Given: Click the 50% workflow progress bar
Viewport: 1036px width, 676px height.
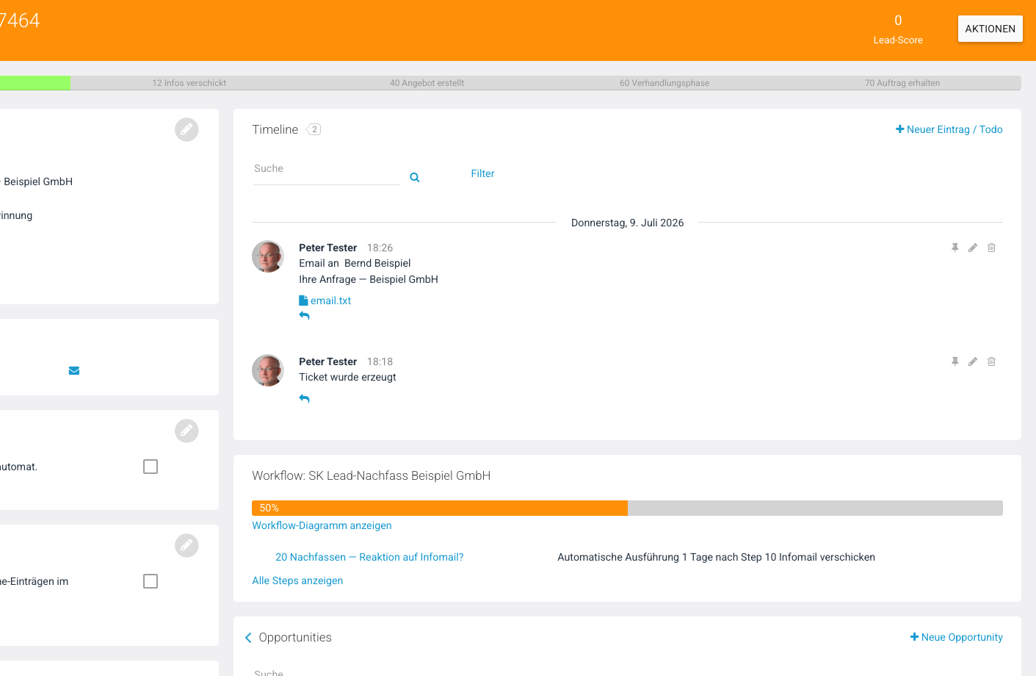Looking at the screenshot, I should click(627, 508).
